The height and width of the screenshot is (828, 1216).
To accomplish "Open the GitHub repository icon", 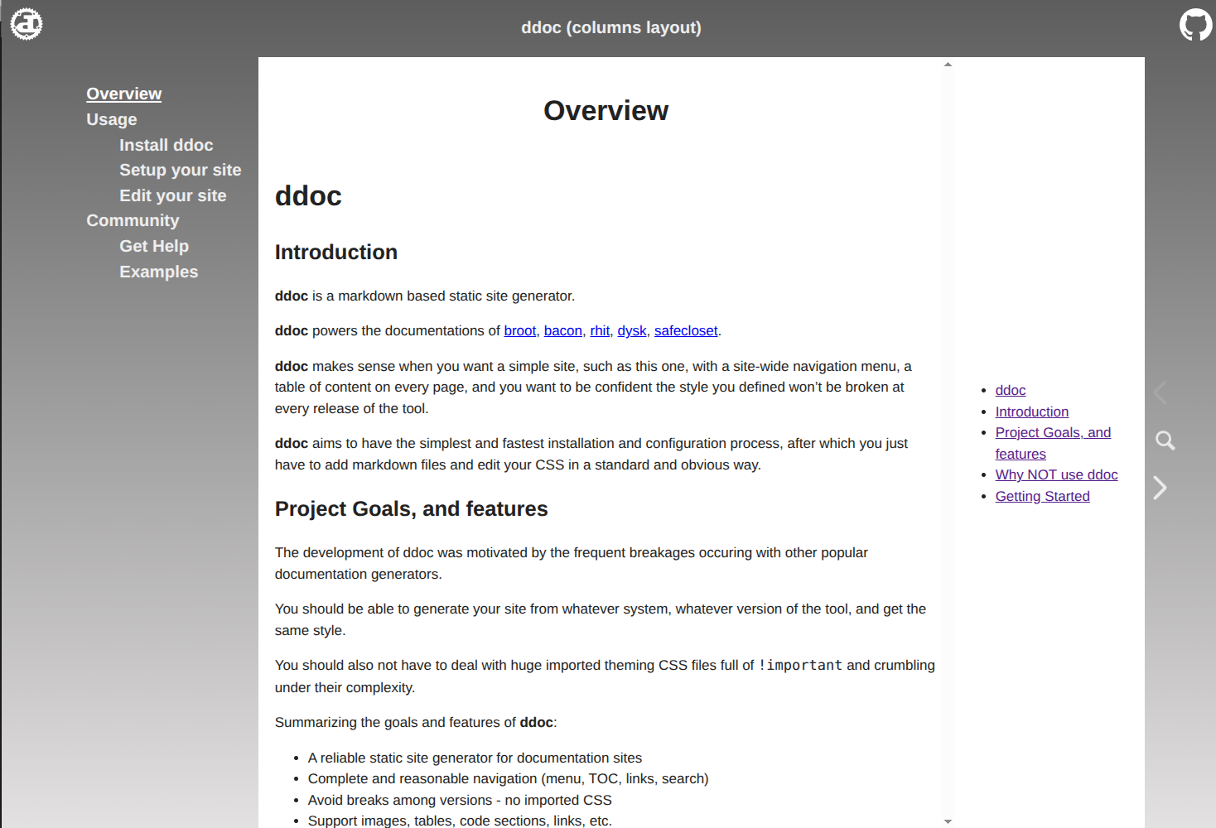I will [1195, 25].
